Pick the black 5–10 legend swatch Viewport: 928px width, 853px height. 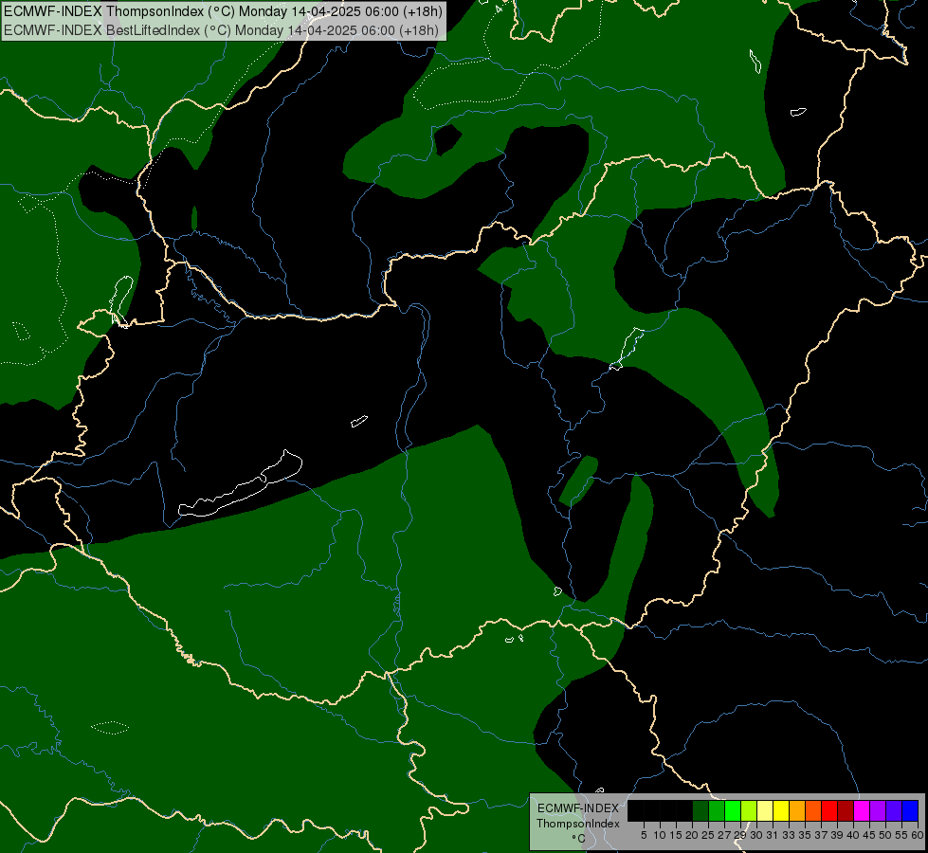pos(651,810)
